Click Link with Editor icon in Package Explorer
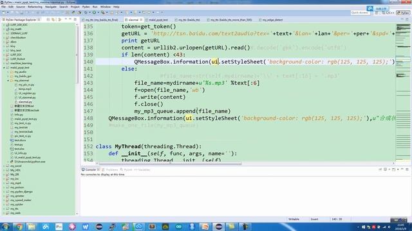This screenshot has width=412, height=231. pyautogui.click(x=53, y=20)
